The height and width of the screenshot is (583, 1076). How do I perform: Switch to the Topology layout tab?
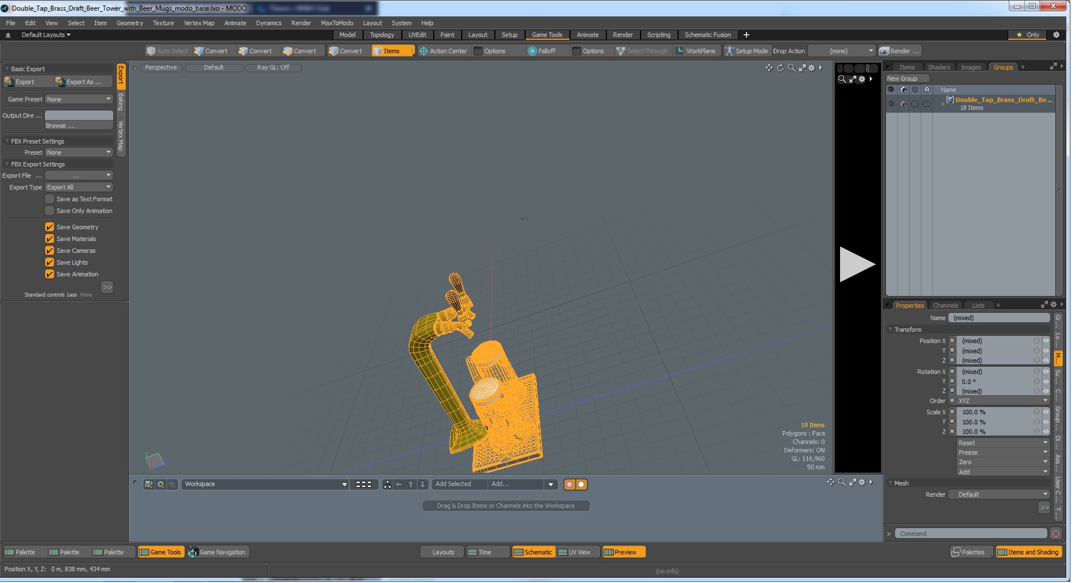tap(382, 35)
